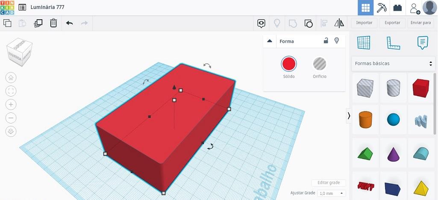Click the Paste tool icon
The image size is (438, 200).
coord(22,23)
